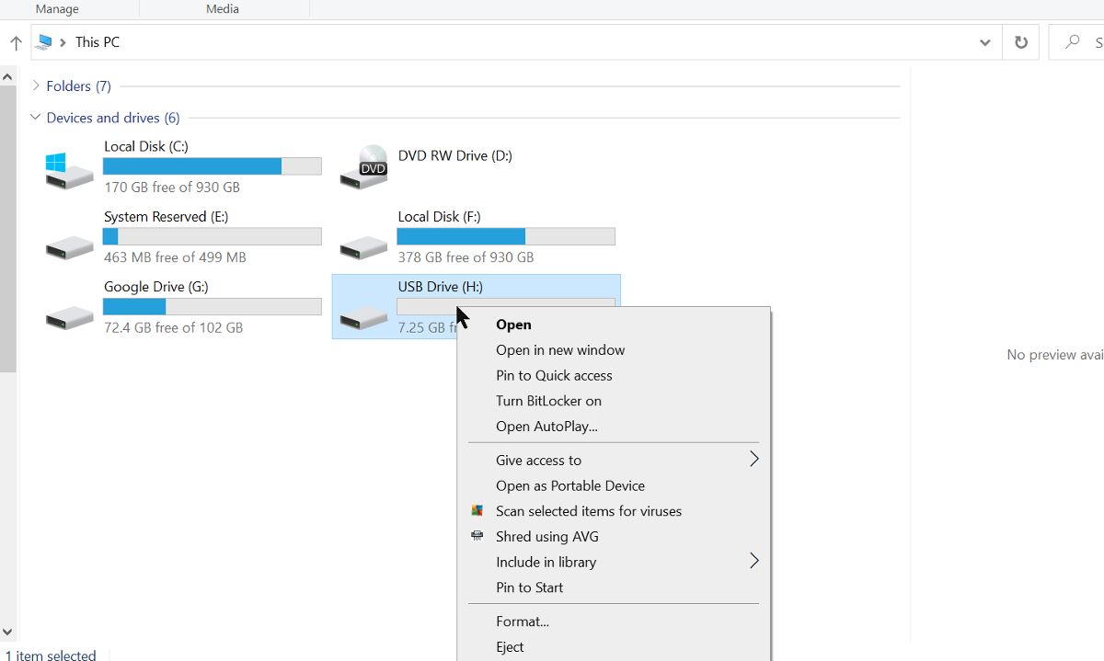
Task: Open the Manage ribbon tab
Action: 56,8
